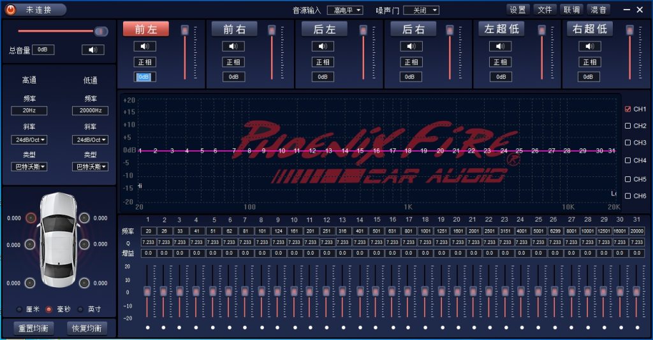Click 后右 channel 0dB gain field

tap(411, 77)
